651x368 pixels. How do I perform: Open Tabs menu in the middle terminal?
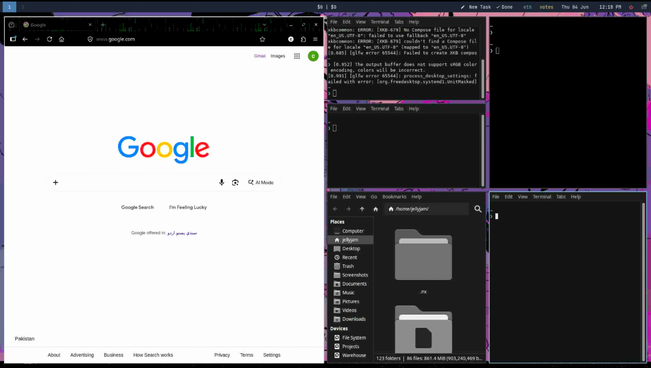(399, 109)
